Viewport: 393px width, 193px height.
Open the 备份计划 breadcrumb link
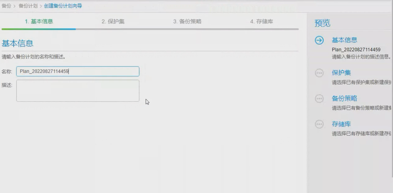(28, 6)
